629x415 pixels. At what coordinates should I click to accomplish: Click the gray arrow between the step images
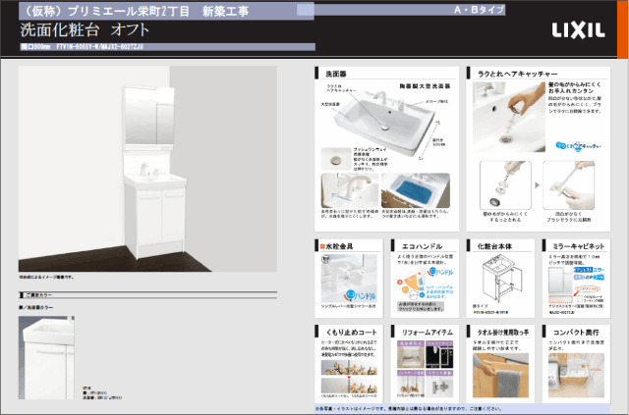(538, 185)
